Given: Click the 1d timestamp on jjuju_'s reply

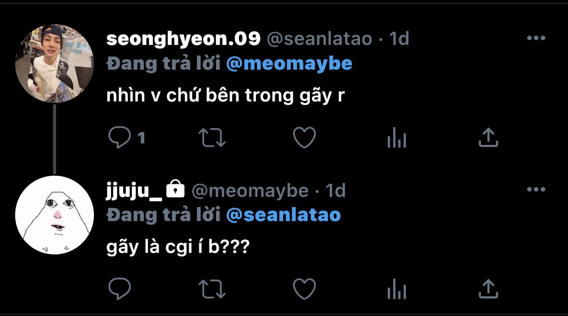Looking at the screenshot, I should click(x=335, y=190).
